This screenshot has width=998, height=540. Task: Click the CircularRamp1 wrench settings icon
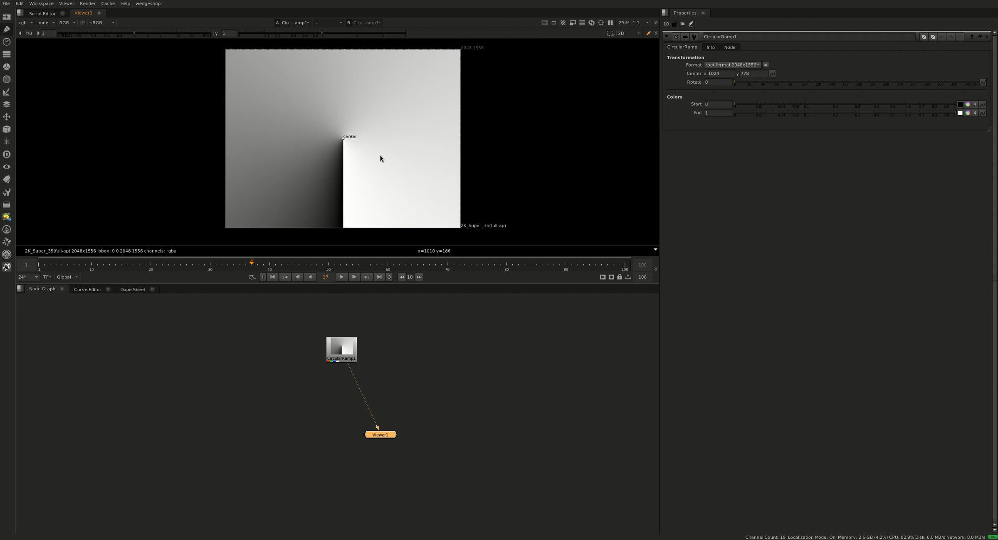tap(694, 37)
